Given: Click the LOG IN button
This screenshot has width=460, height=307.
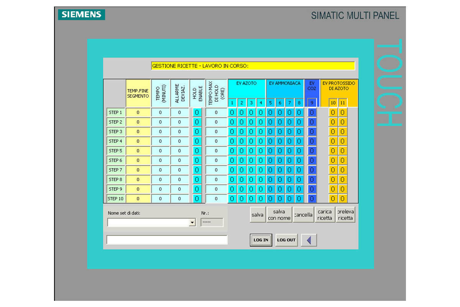Looking at the screenshot, I should [261, 240].
